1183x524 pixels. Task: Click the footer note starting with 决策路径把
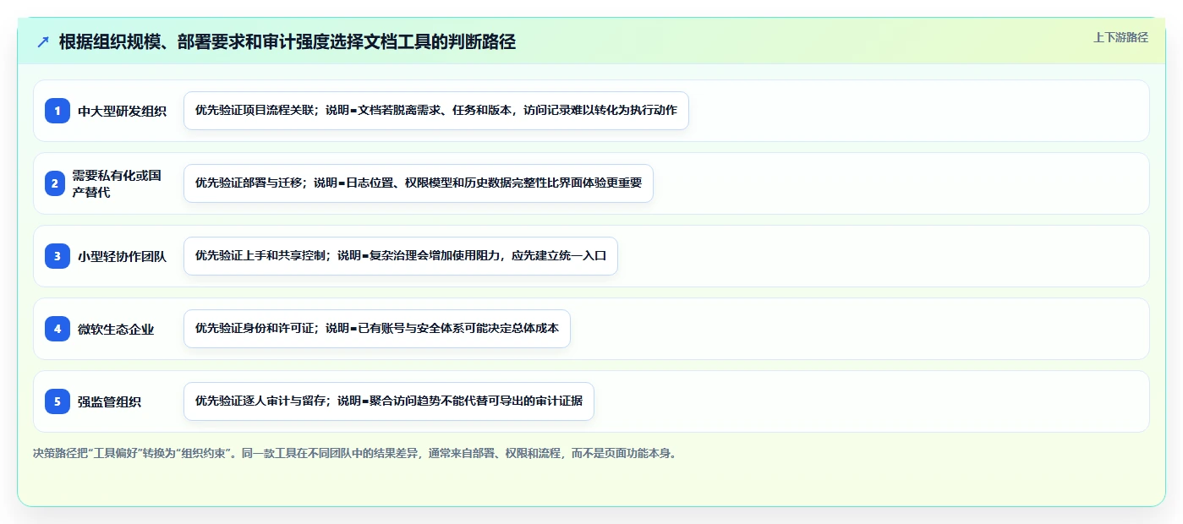[x=355, y=453]
